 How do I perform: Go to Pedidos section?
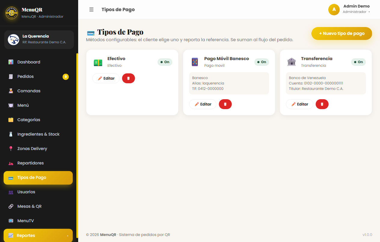[x=38, y=76]
